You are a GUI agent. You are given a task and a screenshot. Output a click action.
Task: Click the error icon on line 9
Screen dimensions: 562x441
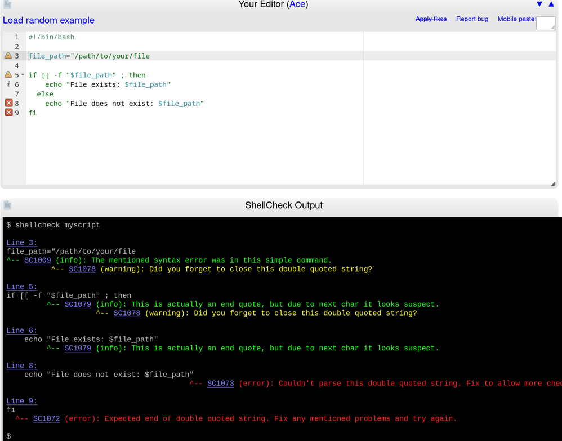[x=8, y=112]
